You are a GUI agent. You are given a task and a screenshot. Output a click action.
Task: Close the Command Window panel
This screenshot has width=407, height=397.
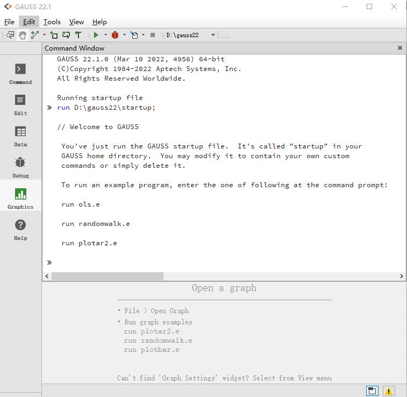(399, 48)
